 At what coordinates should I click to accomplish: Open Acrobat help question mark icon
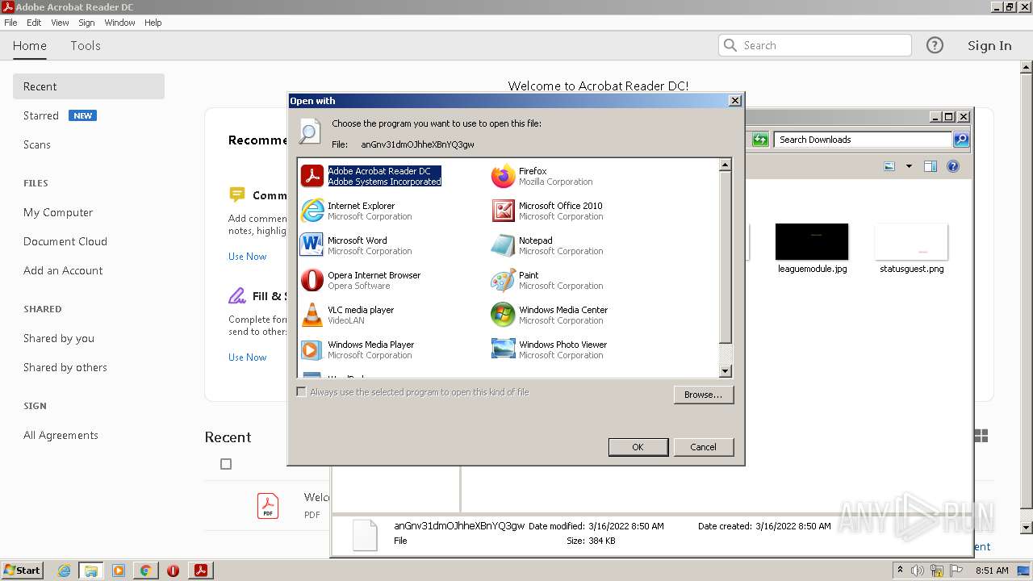coord(935,45)
